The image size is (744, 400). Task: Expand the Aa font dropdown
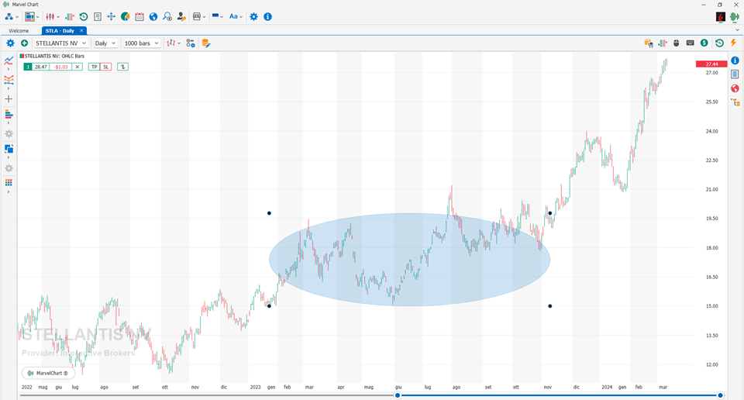pyautogui.click(x=241, y=16)
